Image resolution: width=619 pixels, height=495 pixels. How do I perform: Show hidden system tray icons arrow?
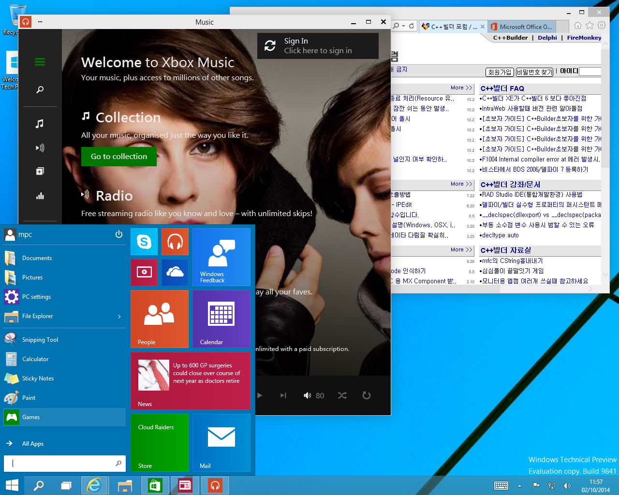pyautogui.click(x=519, y=486)
